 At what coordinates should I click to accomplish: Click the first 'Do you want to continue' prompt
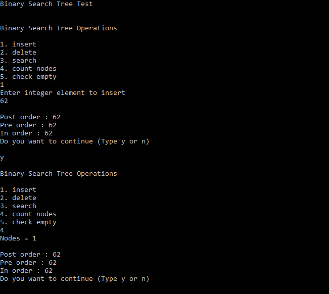coord(75,141)
